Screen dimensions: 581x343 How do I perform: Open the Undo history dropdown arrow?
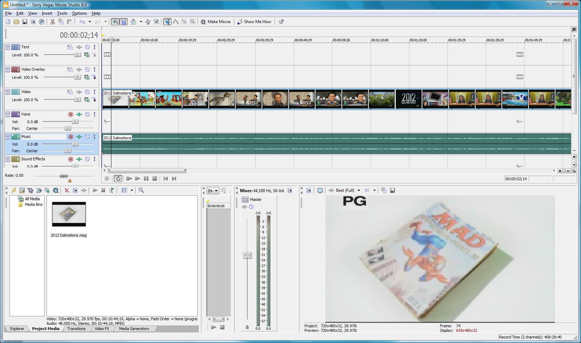pos(90,22)
